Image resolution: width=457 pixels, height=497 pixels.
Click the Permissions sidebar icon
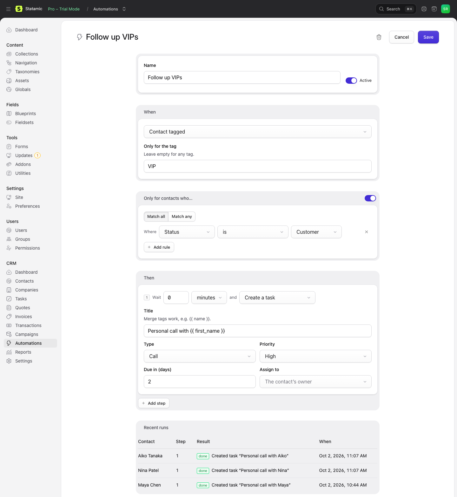pos(9,248)
